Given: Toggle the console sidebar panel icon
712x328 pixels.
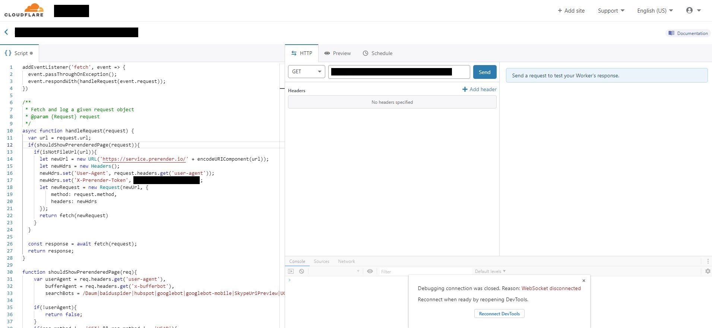Looking at the screenshot, I should [291, 271].
